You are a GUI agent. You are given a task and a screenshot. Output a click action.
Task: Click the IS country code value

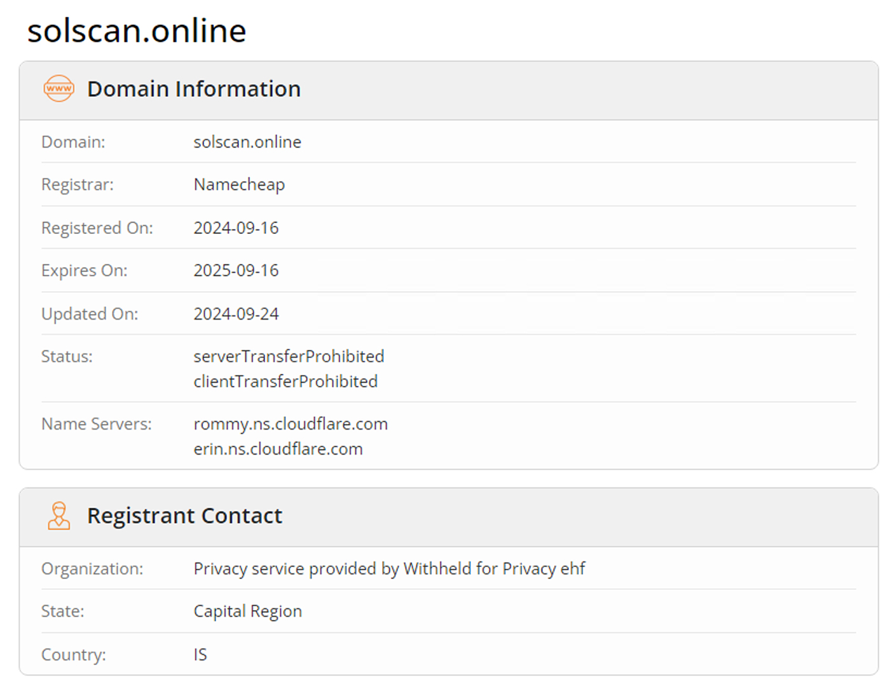[x=200, y=654]
